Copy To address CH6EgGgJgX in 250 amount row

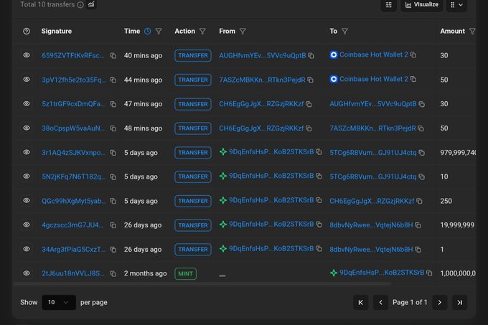click(419, 201)
